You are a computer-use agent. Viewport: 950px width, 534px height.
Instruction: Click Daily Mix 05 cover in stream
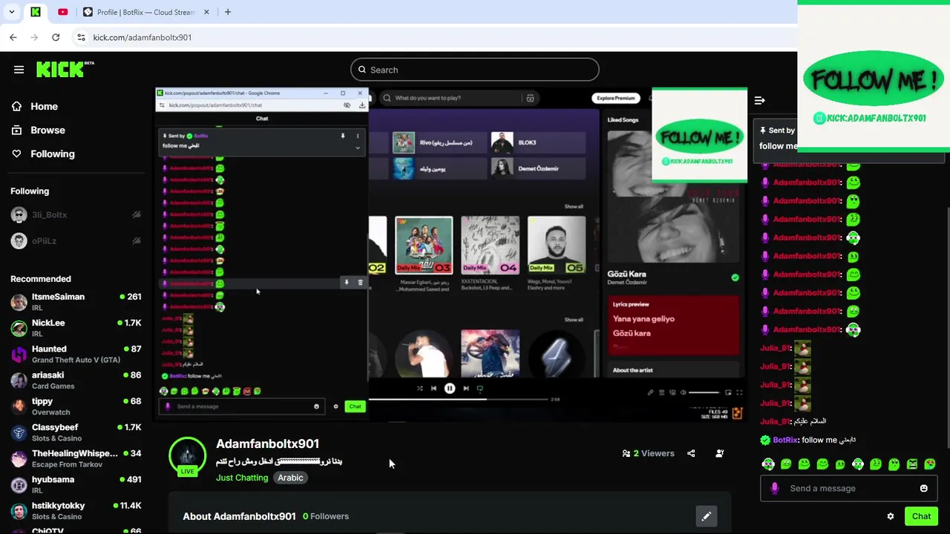point(557,245)
